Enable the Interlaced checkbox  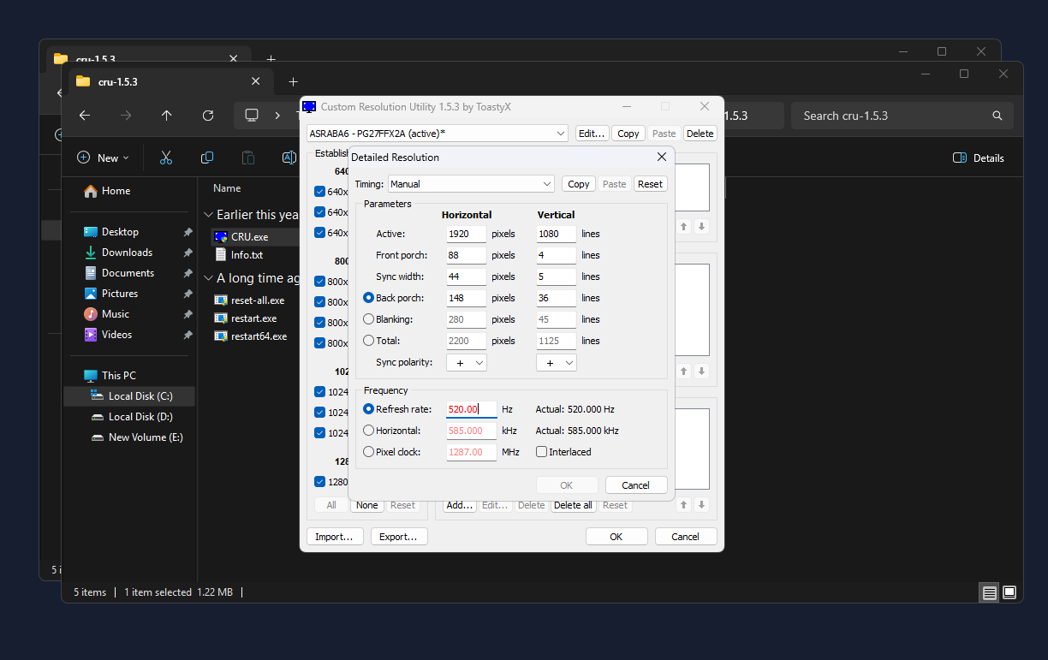coord(541,452)
